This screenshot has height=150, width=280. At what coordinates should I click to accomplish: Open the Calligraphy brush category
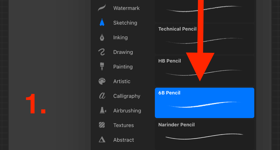[x=127, y=96]
